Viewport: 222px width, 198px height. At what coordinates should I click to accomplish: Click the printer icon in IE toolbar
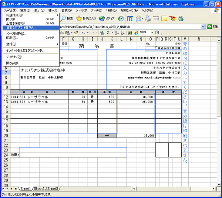[148, 18]
